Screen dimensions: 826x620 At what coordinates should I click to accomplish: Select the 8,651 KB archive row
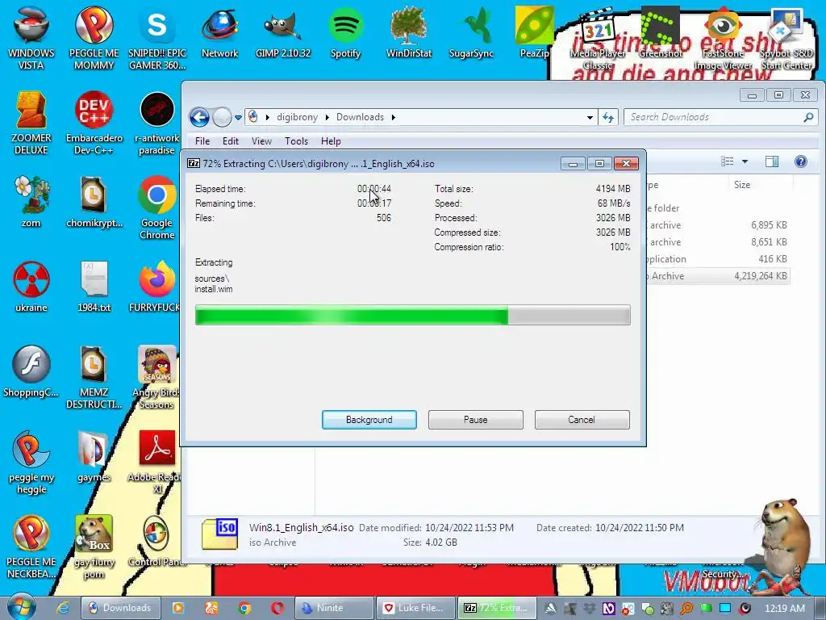pos(718,242)
